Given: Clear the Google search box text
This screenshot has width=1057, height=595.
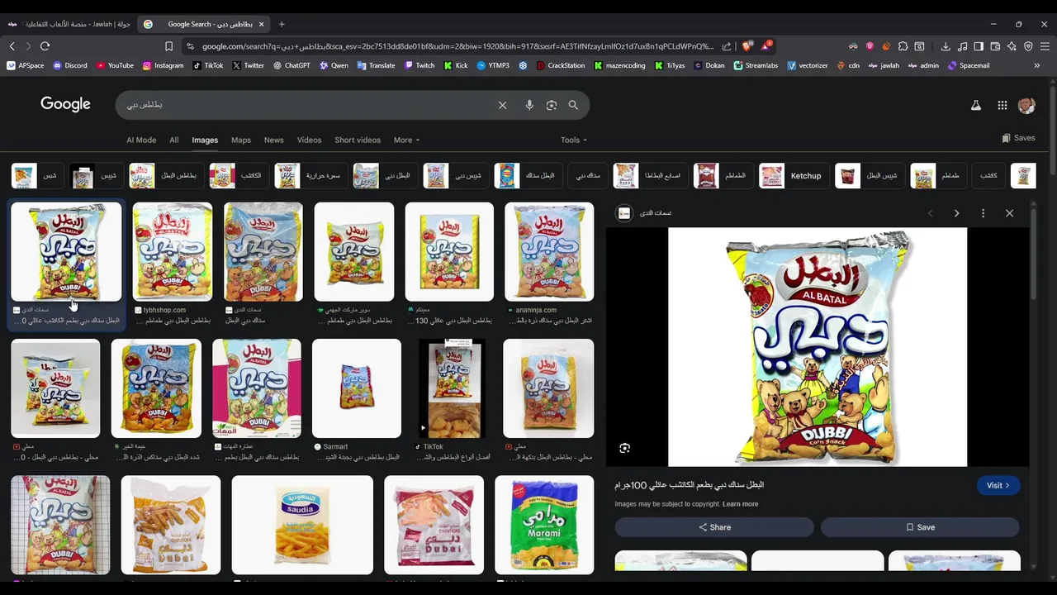Looking at the screenshot, I should coord(502,105).
